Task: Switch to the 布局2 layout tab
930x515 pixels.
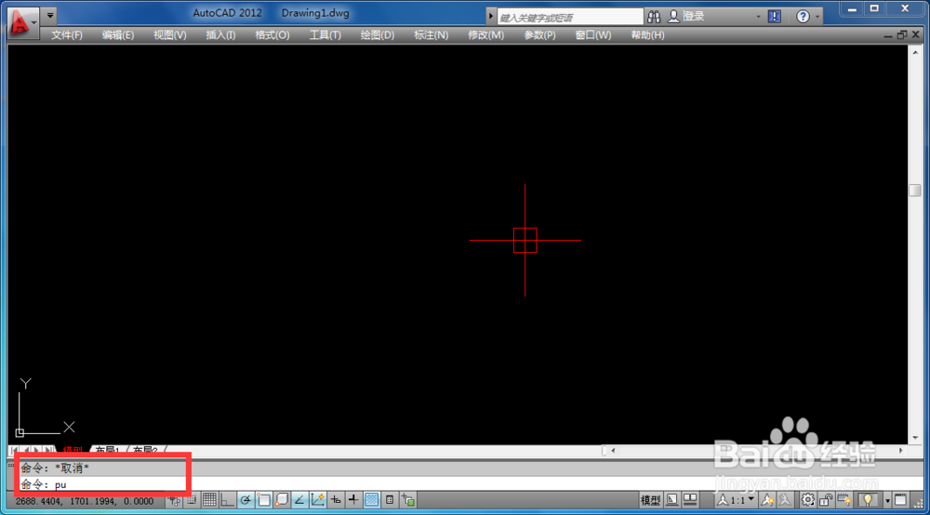Action: pyautogui.click(x=145, y=451)
